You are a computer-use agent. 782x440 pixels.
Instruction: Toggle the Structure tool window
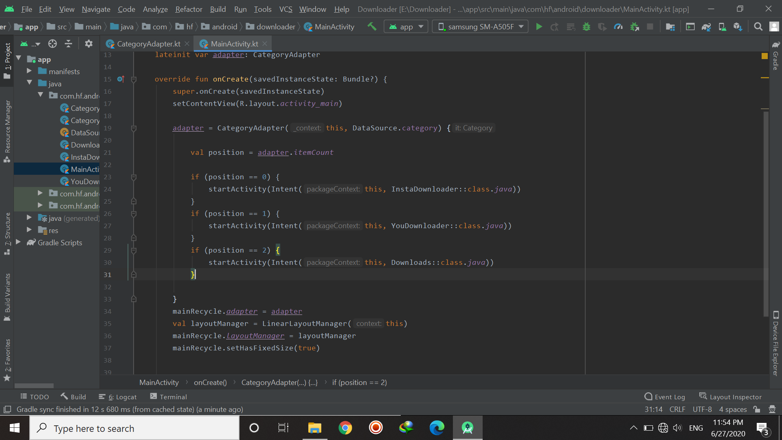coord(7,234)
